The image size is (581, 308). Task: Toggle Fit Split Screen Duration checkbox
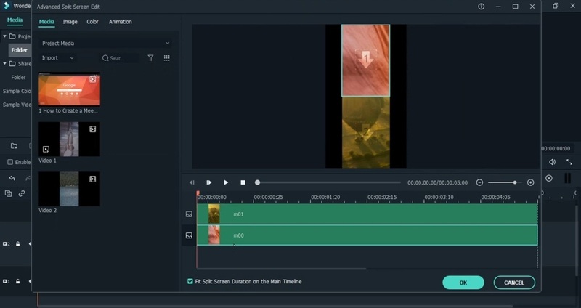tap(190, 281)
